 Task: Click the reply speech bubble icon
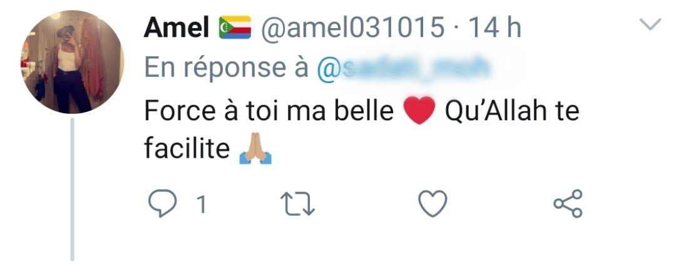click(162, 204)
